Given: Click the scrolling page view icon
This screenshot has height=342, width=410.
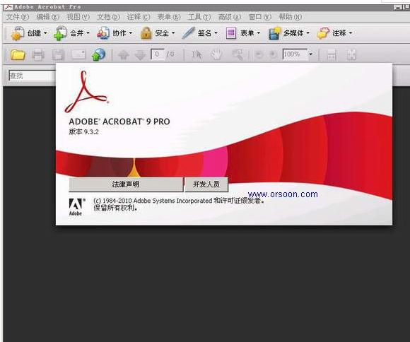Looking at the screenshot, I should [332, 54].
